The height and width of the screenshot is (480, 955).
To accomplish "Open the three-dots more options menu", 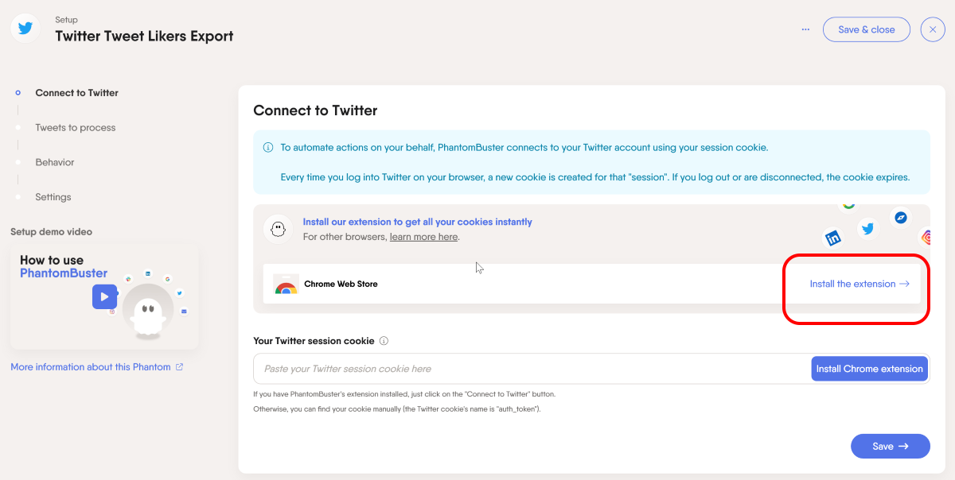I will [805, 29].
